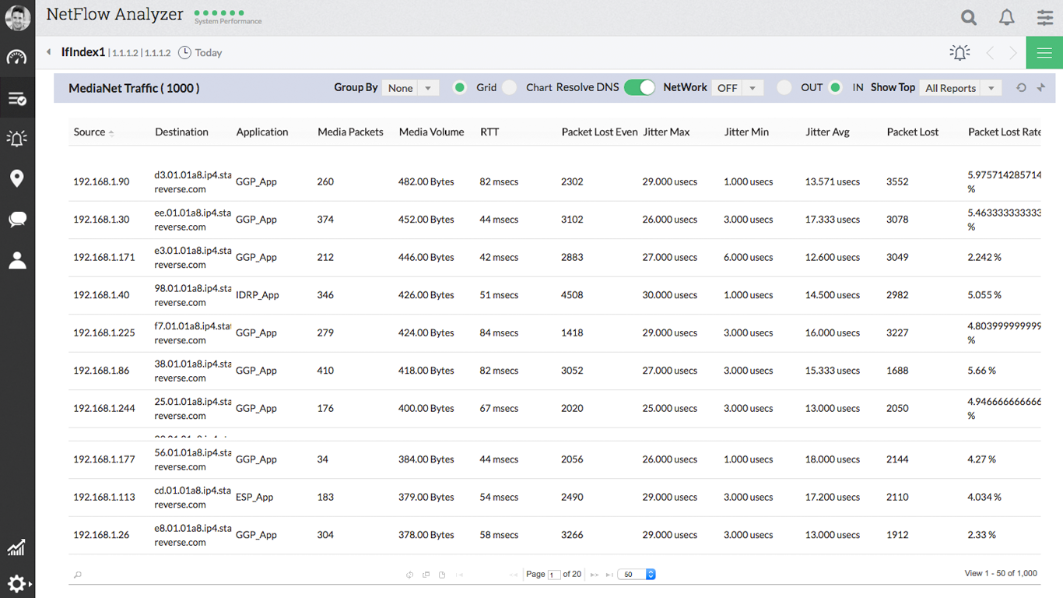Sort by the Media Packets column header

[x=350, y=132]
